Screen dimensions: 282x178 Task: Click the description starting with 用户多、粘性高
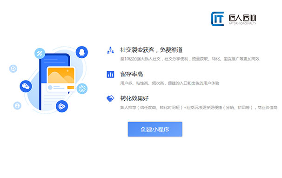tap(169, 83)
